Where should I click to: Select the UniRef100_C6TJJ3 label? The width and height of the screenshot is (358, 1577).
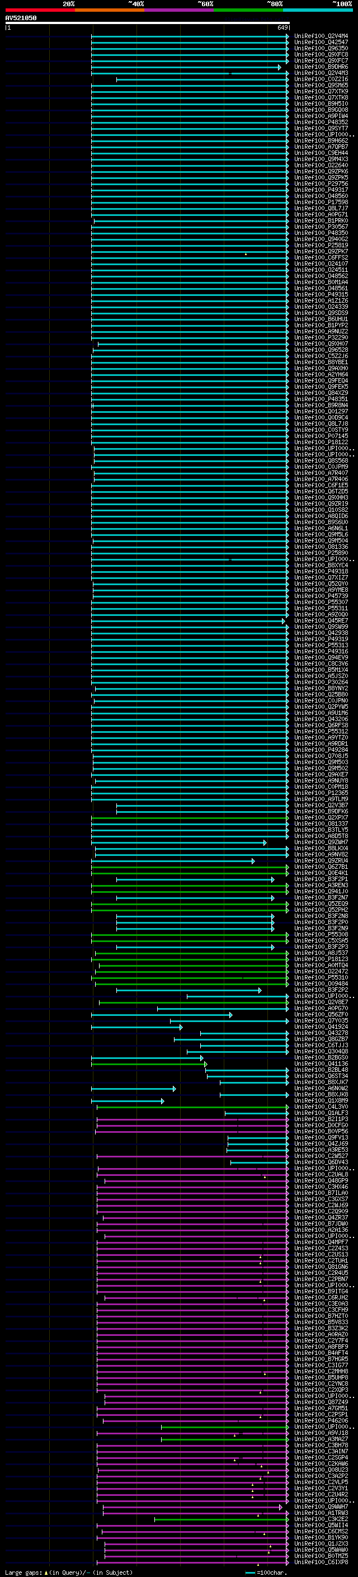pyautogui.click(x=321, y=1046)
